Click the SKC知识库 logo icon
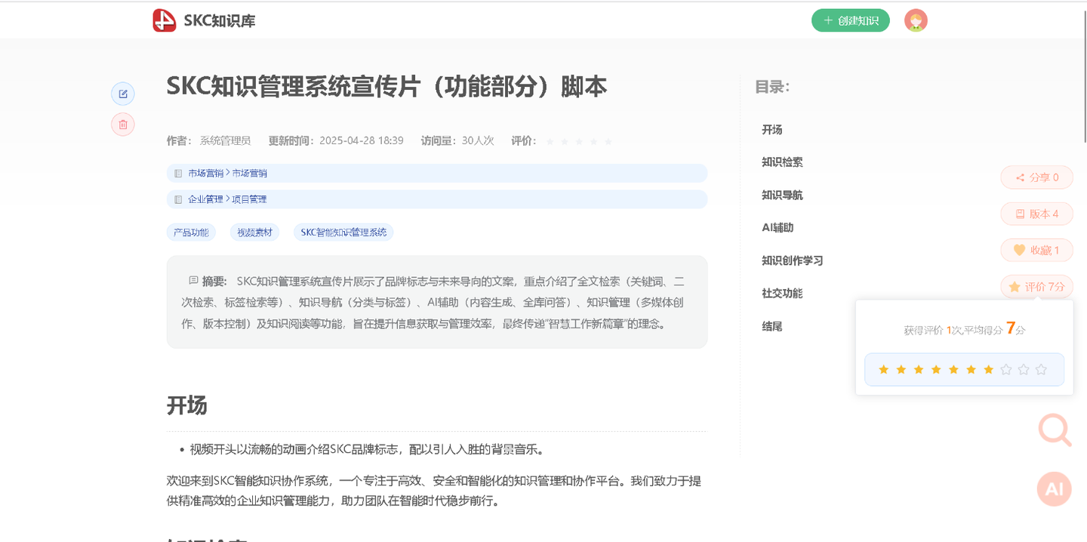Viewport: 1087px width, 542px height. (x=164, y=20)
